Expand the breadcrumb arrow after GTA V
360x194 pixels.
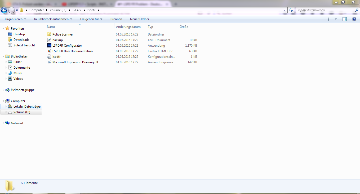(x=85, y=10)
